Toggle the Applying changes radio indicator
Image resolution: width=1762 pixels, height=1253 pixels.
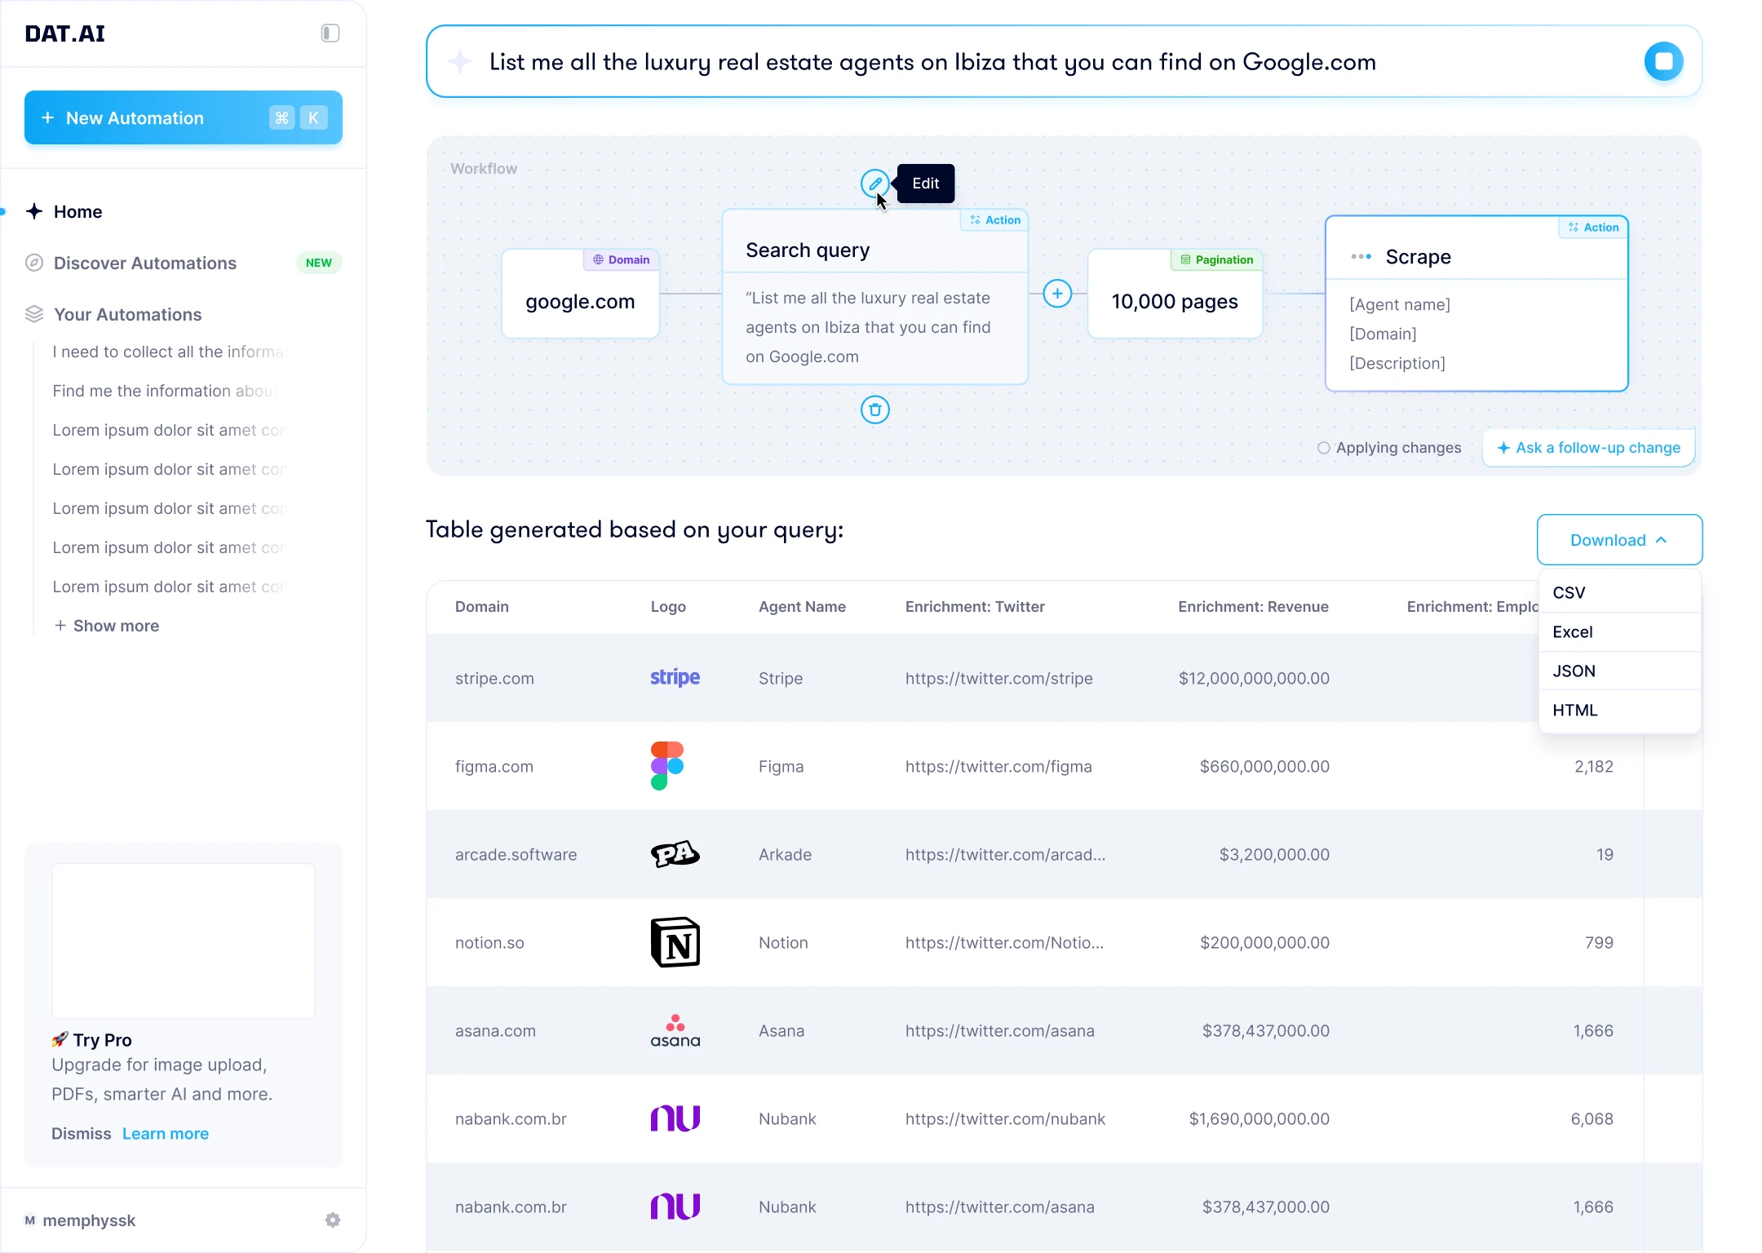click(x=1323, y=448)
